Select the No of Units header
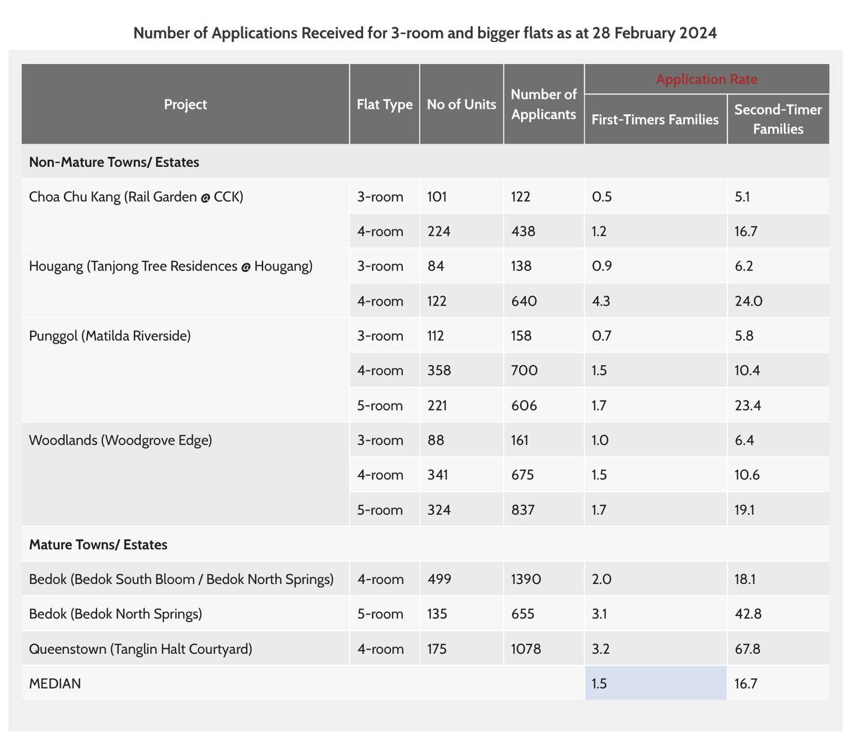This screenshot has width=851, height=733. (461, 104)
